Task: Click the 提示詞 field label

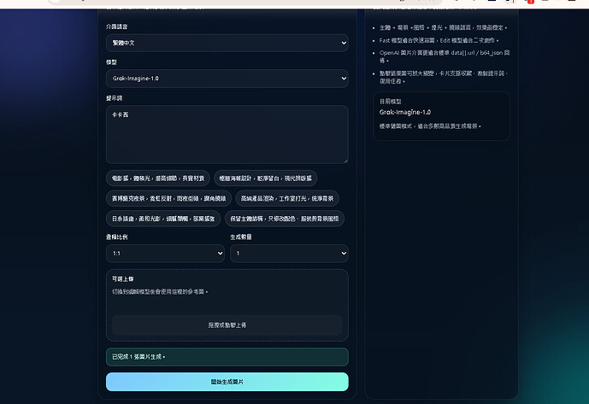Action: (x=115, y=98)
